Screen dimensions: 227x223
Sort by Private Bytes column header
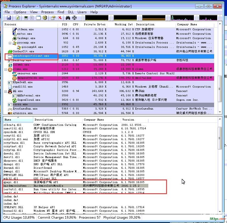(94, 25)
